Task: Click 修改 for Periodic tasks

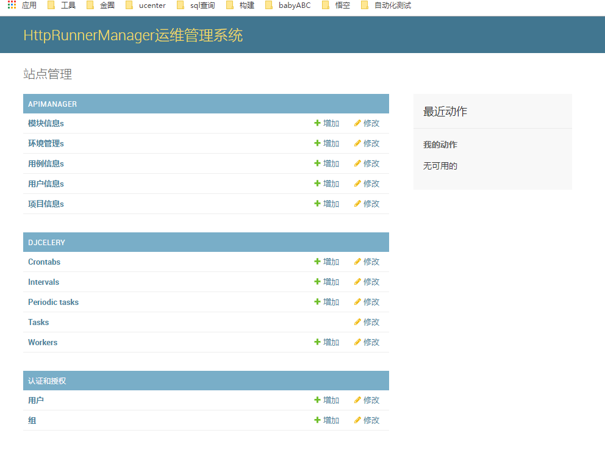Action: pos(367,302)
